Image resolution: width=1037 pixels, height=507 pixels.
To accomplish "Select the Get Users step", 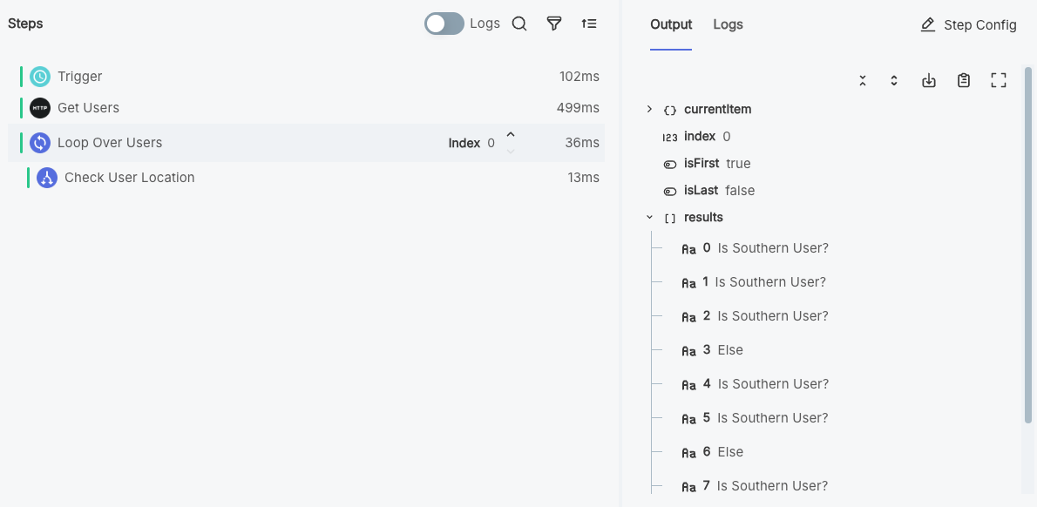I will coord(88,108).
